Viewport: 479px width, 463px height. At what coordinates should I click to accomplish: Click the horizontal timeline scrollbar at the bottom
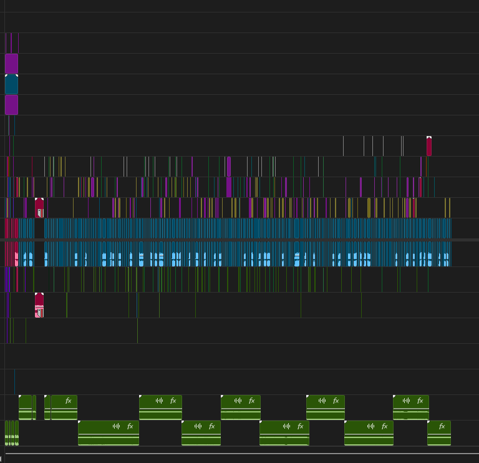pyautogui.click(x=242, y=454)
